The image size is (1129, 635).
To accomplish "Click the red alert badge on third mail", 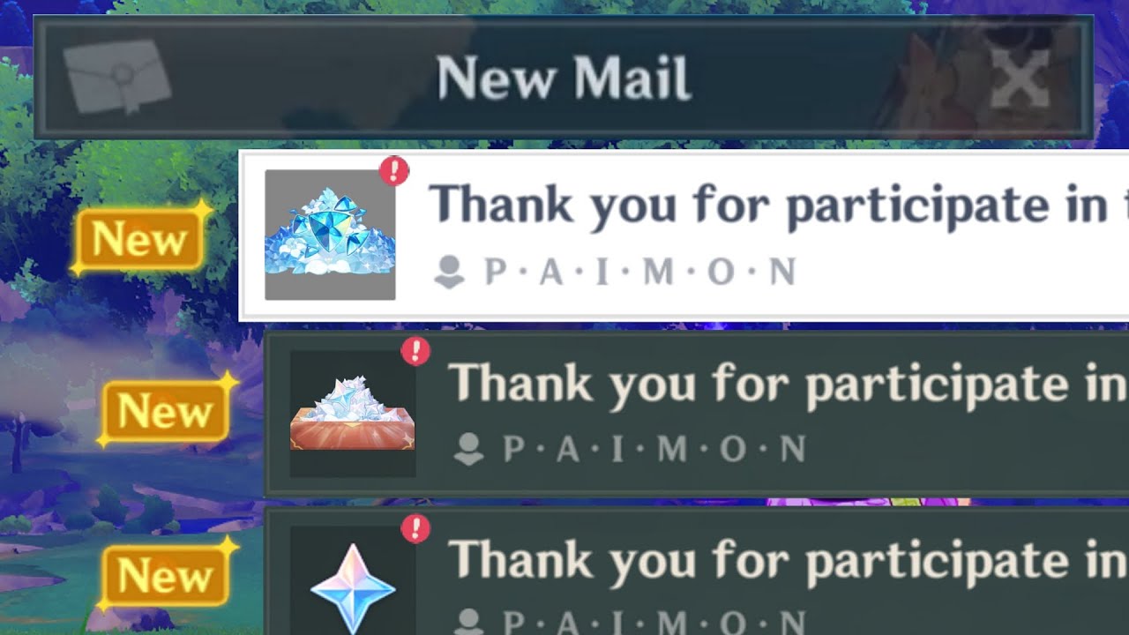I will [x=415, y=529].
